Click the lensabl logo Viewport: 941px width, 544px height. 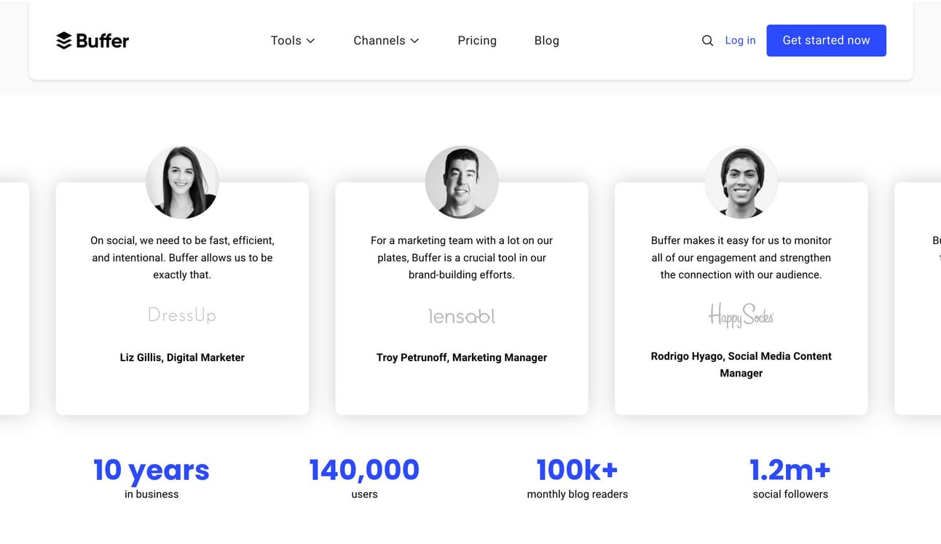click(x=462, y=316)
